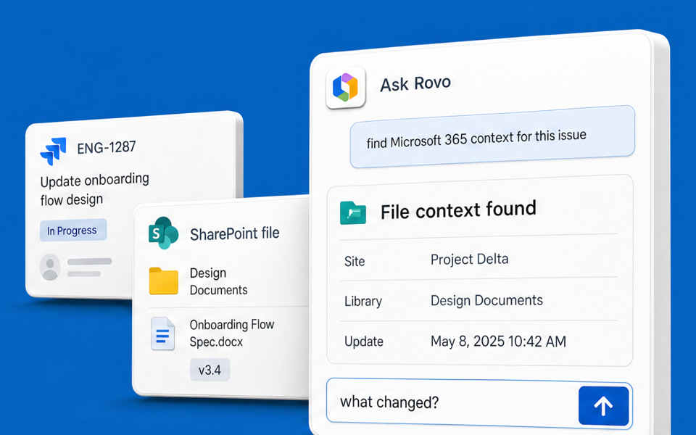Click the Library value 'Design Documents'
Screen dimensions: 696x435
487,300
